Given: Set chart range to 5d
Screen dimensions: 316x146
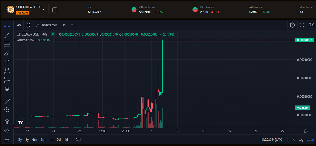Looking at the screenshot, I should click(59, 140).
